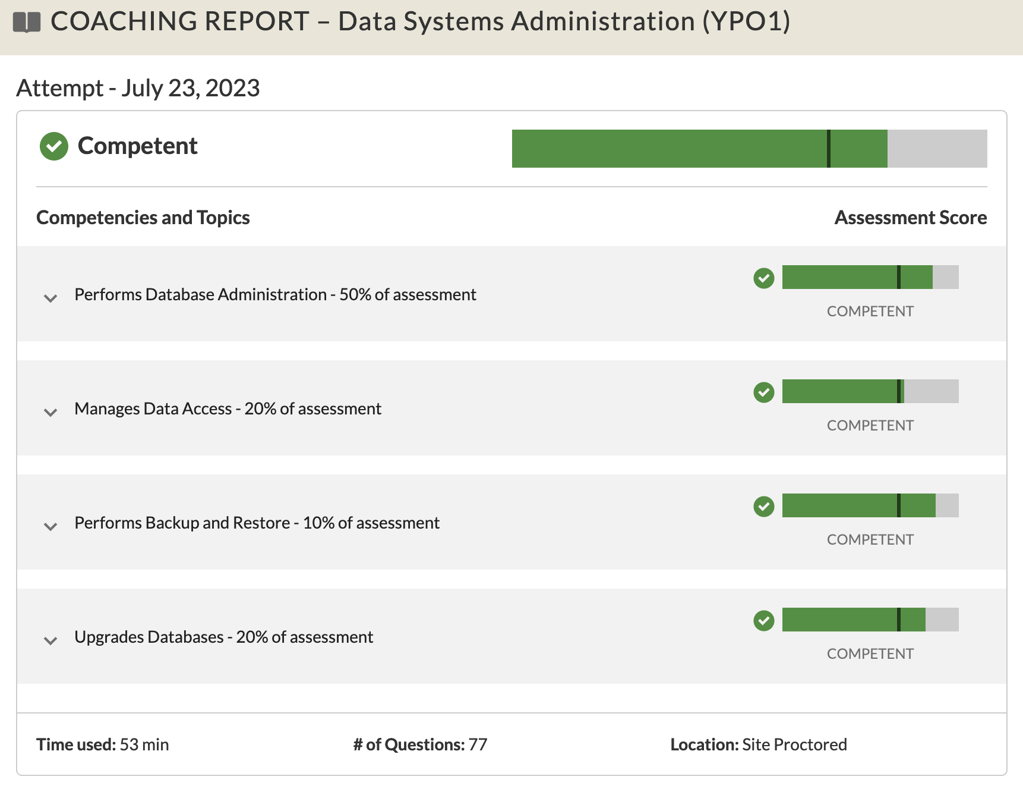Expand the Performs Backup and Restore chevron
Viewport: 1023px width, 792px height.
[x=50, y=526]
